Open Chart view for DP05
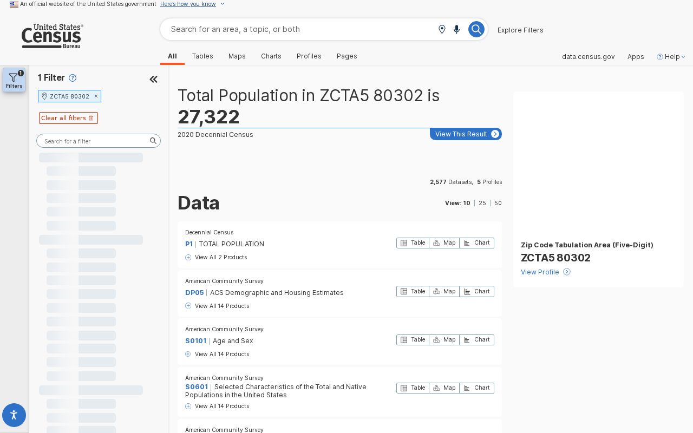 click(x=476, y=291)
